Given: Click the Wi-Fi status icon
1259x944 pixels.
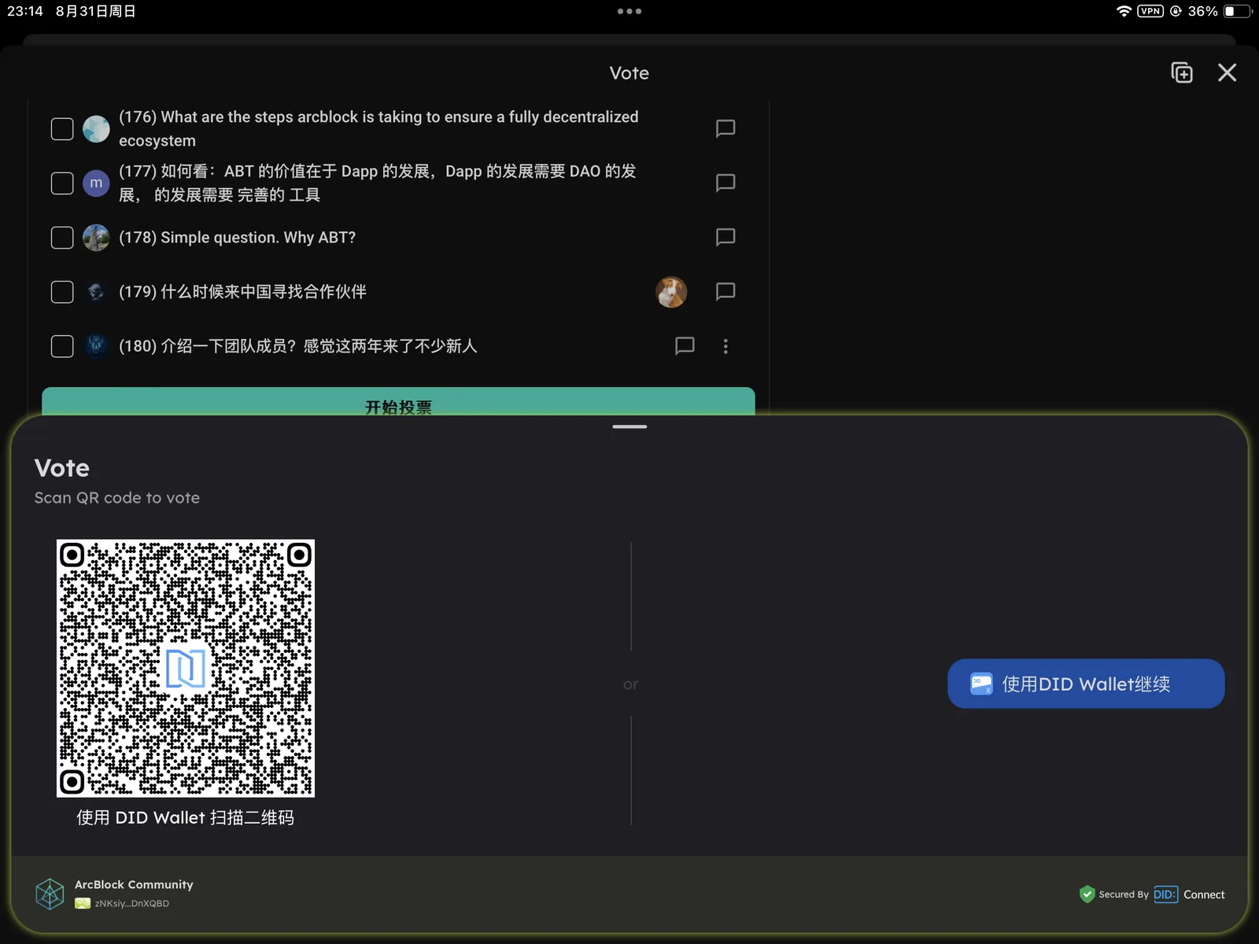Looking at the screenshot, I should pyautogui.click(x=1124, y=11).
